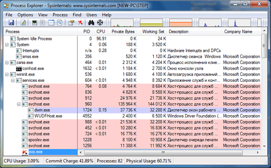Viewport: 271px width, 168px height.
Task: Click Physical Usage 60.71% status entry
Action: click(x=149, y=161)
